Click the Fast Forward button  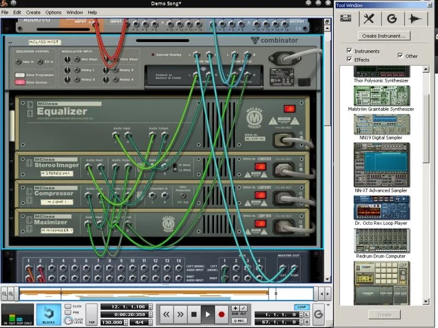click(x=180, y=314)
